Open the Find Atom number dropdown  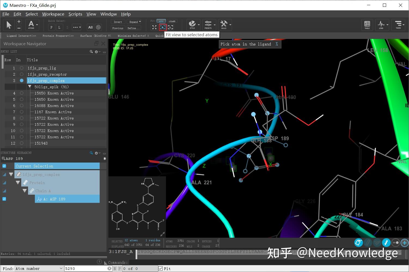(x=62, y=268)
